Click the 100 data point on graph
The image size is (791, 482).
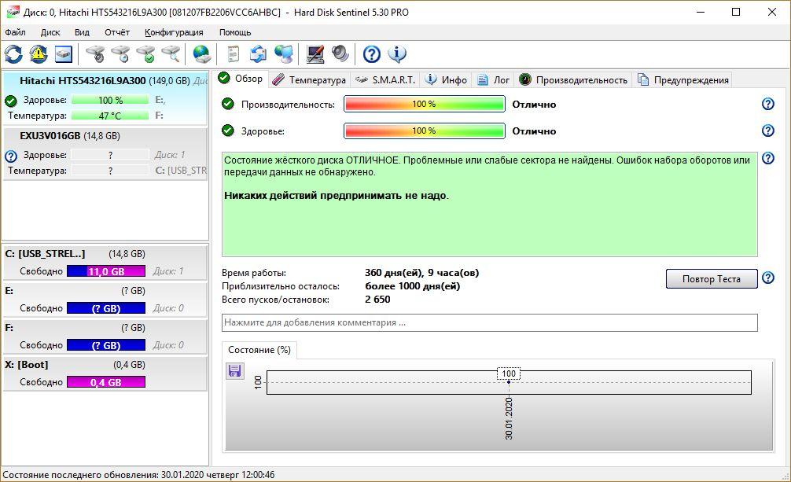(x=509, y=382)
